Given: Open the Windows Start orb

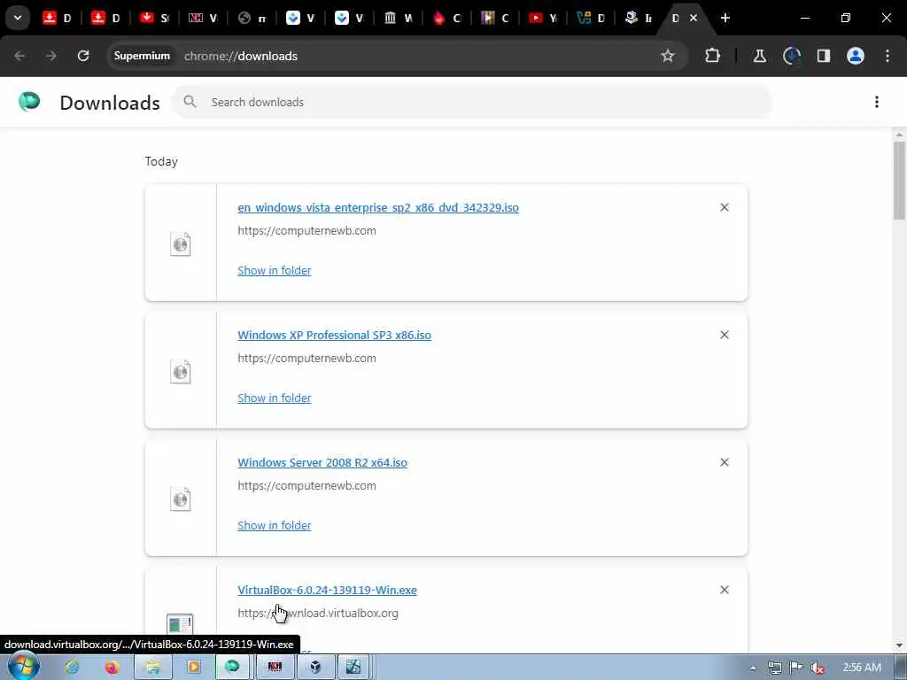Looking at the screenshot, I should tap(24, 667).
